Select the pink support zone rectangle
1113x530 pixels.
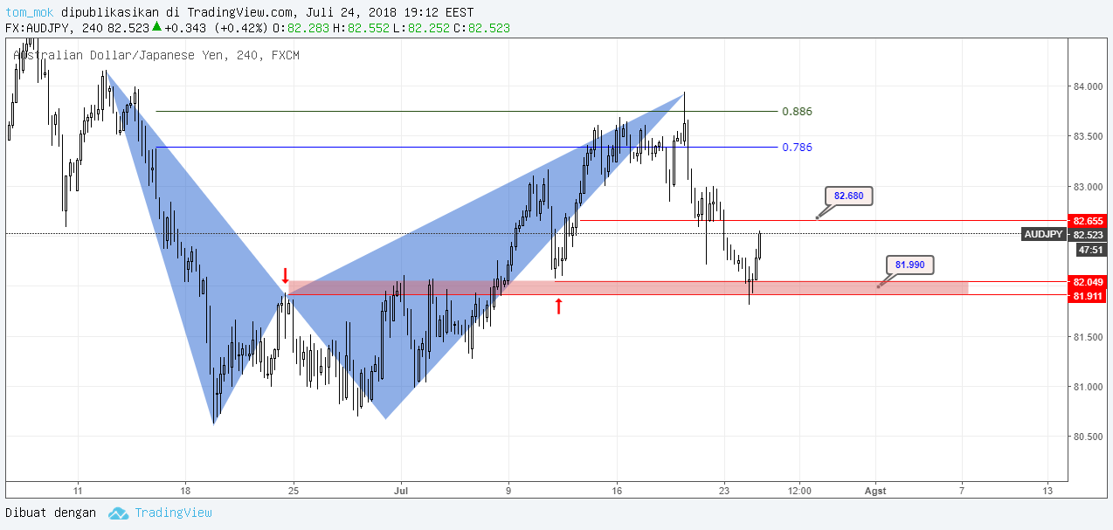point(627,288)
